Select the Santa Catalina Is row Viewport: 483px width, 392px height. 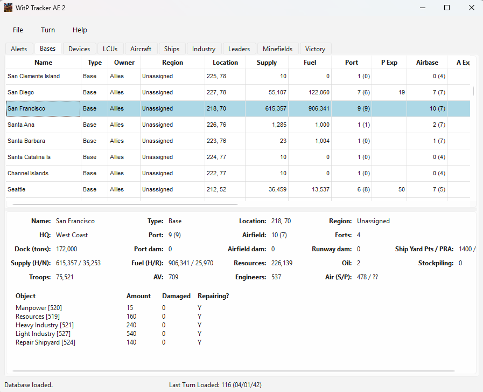click(238, 157)
